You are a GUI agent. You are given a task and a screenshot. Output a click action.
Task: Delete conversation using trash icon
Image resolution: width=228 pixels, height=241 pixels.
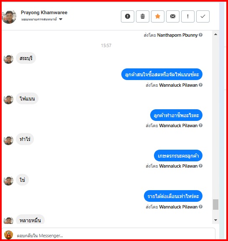coord(143,16)
